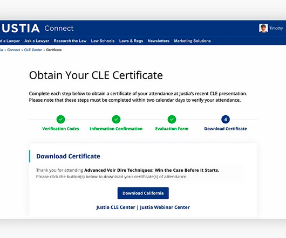Open the Newsletters navigation item
Image resolution: width=286 pixels, height=238 pixels.
(159, 41)
